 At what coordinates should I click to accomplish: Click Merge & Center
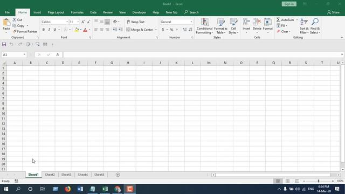coord(140,30)
